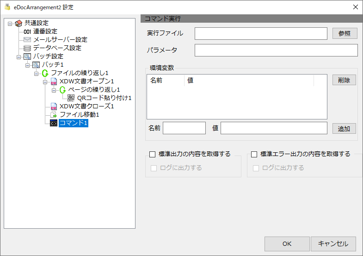
Task: Click the house icon beside 共通設定
Action: tap(18, 23)
